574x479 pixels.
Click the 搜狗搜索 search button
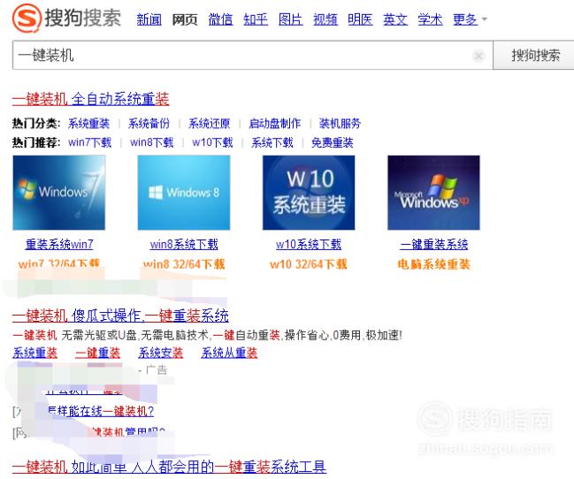[x=535, y=56]
